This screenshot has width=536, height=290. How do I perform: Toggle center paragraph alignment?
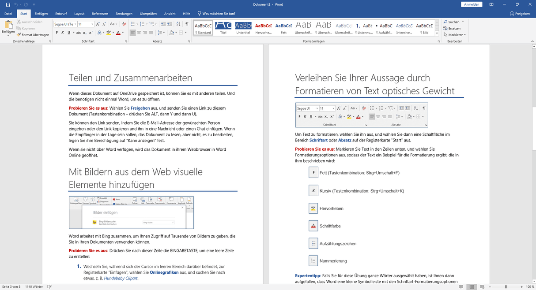138,32
